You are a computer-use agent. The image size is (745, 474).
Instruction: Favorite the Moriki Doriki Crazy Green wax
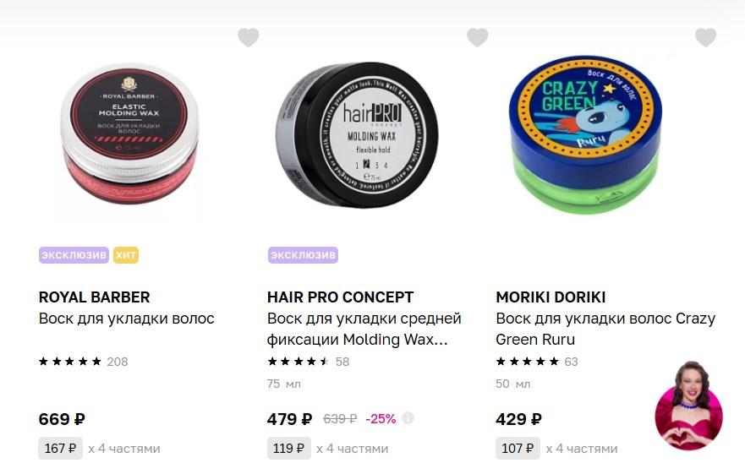705,37
